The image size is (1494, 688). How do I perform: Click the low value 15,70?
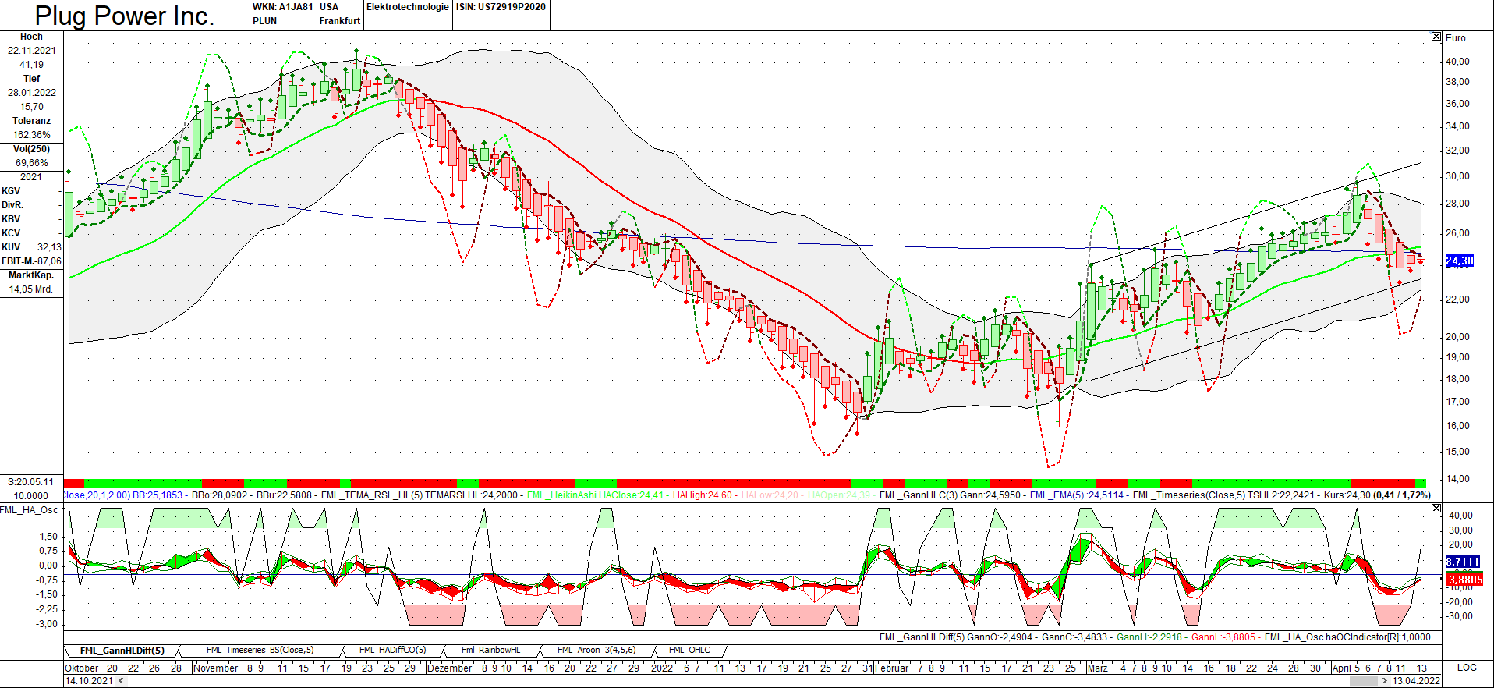coord(31,107)
